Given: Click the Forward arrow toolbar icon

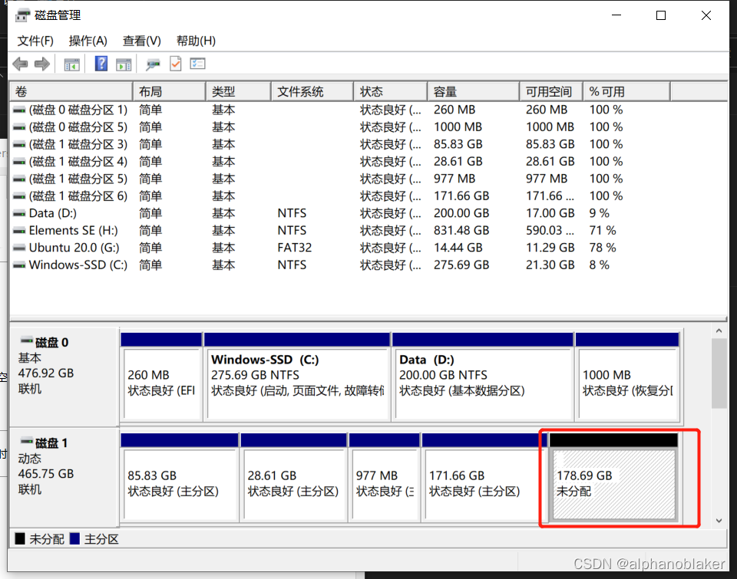Looking at the screenshot, I should 42,64.
